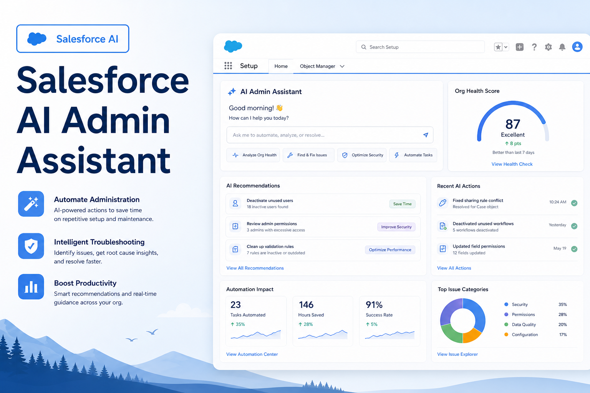Open the View All Actions link
The height and width of the screenshot is (393, 590).
click(x=454, y=268)
